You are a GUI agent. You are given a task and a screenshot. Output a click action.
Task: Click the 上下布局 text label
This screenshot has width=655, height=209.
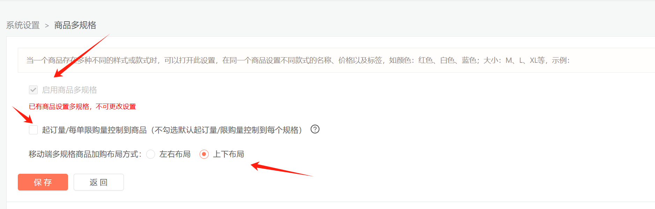[x=229, y=154]
